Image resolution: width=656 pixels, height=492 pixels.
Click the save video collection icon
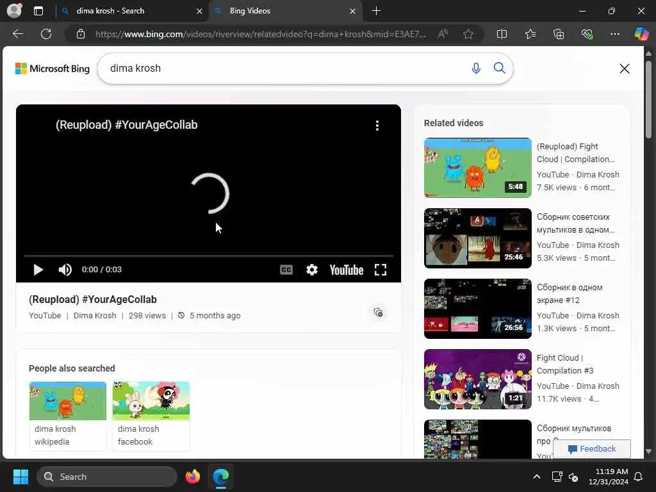pyautogui.click(x=378, y=313)
